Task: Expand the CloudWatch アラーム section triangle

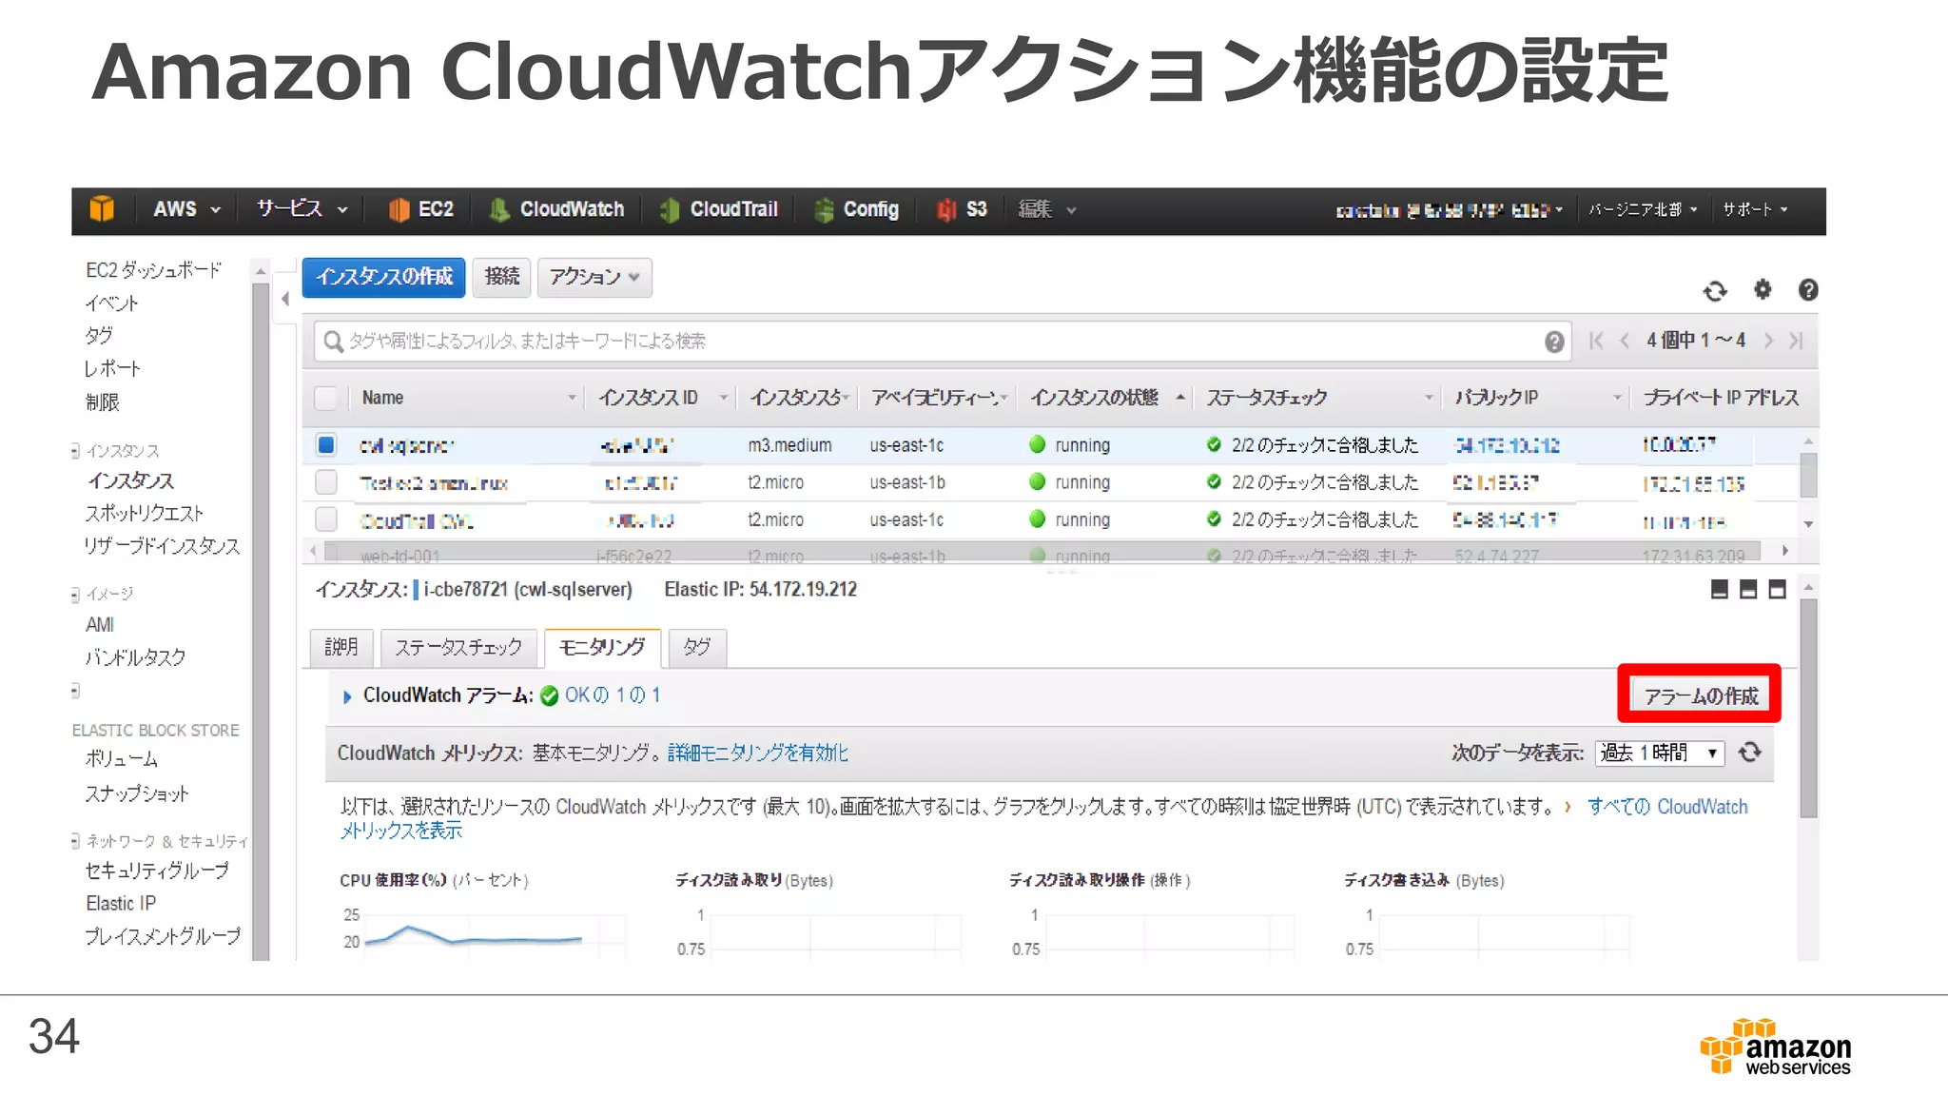Action: (x=347, y=697)
